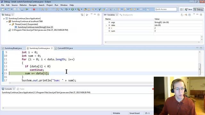The height and width of the screenshot is (115, 205).
Task: Click the green Run launch icon
Action: tap(72, 9)
